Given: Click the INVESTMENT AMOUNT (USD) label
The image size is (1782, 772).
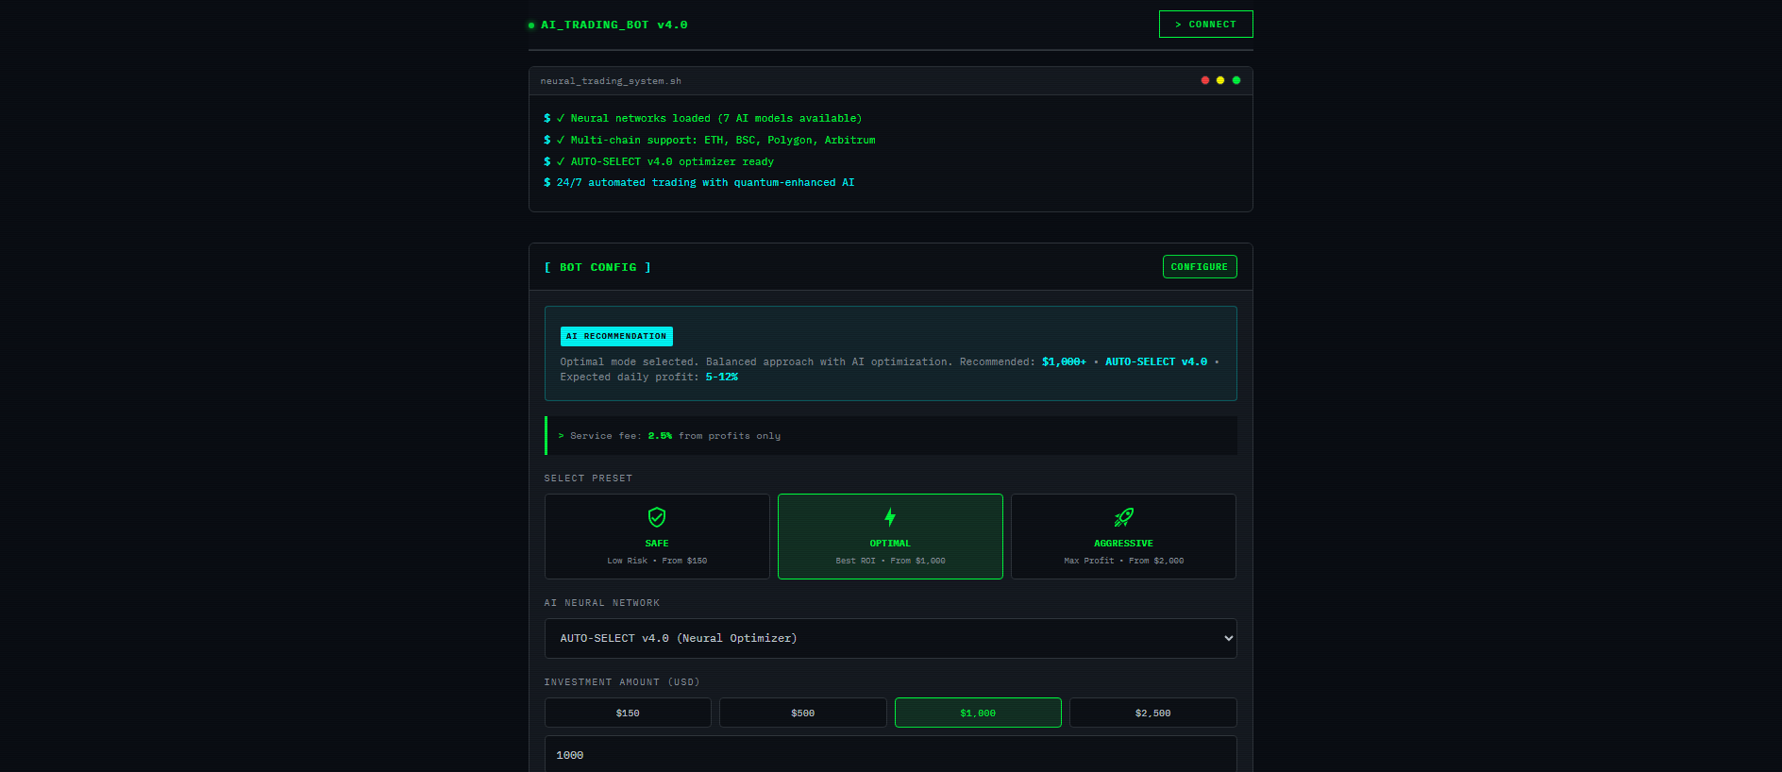Looking at the screenshot, I should pyautogui.click(x=622, y=682).
